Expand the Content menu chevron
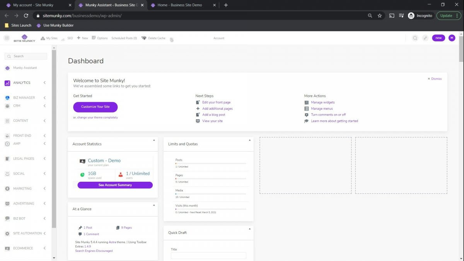 (x=44, y=121)
